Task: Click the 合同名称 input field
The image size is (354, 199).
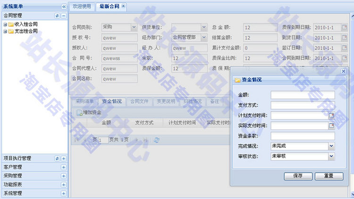Action: coord(119,79)
